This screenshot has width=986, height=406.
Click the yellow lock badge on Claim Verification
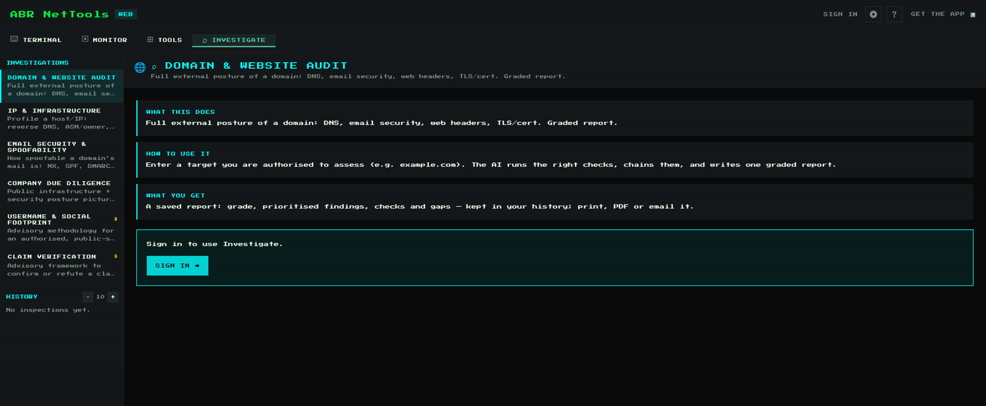point(115,257)
